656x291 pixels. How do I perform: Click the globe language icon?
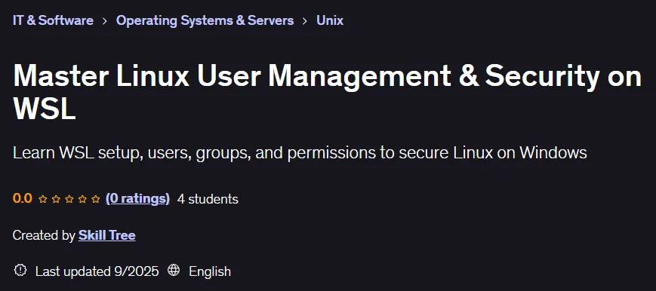[x=174, y=270]
